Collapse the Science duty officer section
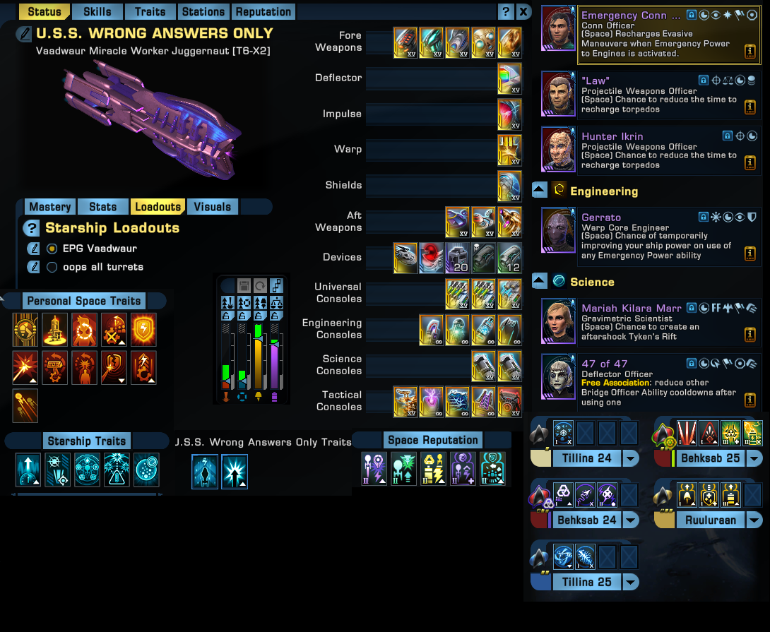The height and width of the screenshot is (632, 770). click(540, 281)
